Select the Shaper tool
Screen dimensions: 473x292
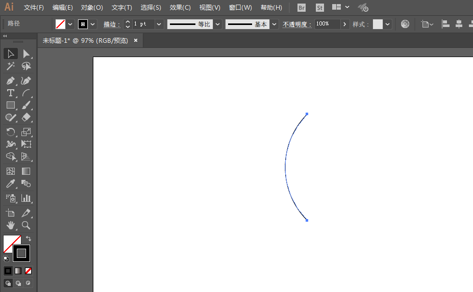click(11, 117)
